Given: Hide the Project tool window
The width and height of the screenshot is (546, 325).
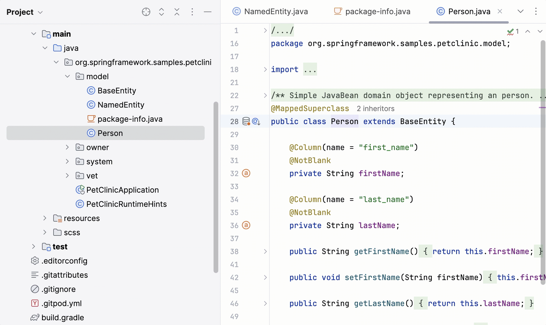Looking at the screenshot, I should (x=208, y=12).
